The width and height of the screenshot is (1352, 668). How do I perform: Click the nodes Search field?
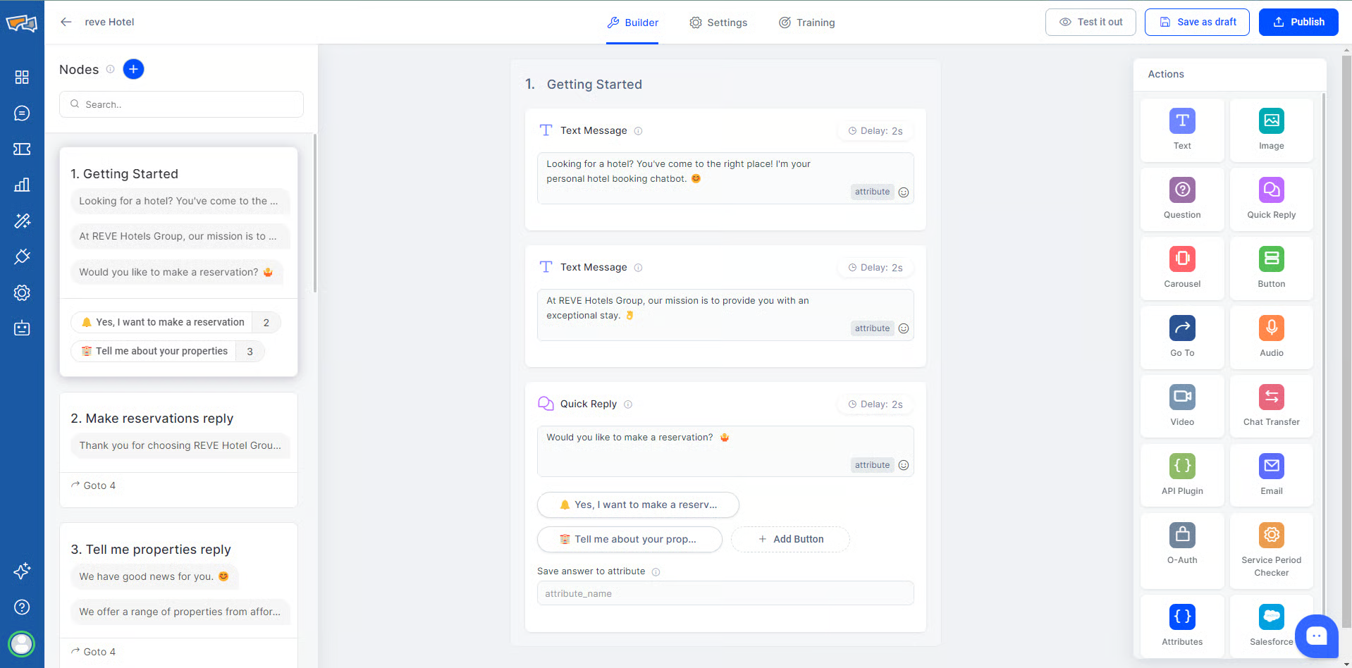coord(181,104)
